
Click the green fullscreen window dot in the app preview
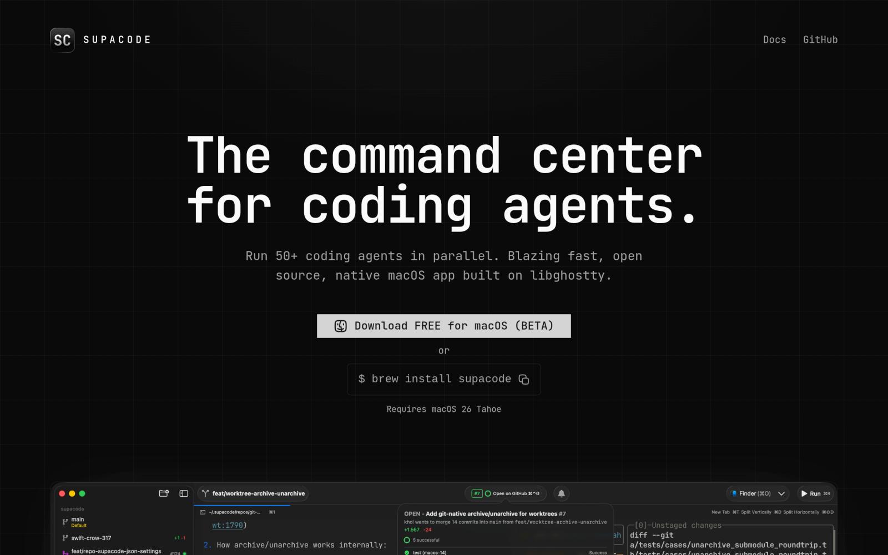(x=82, y=493)
